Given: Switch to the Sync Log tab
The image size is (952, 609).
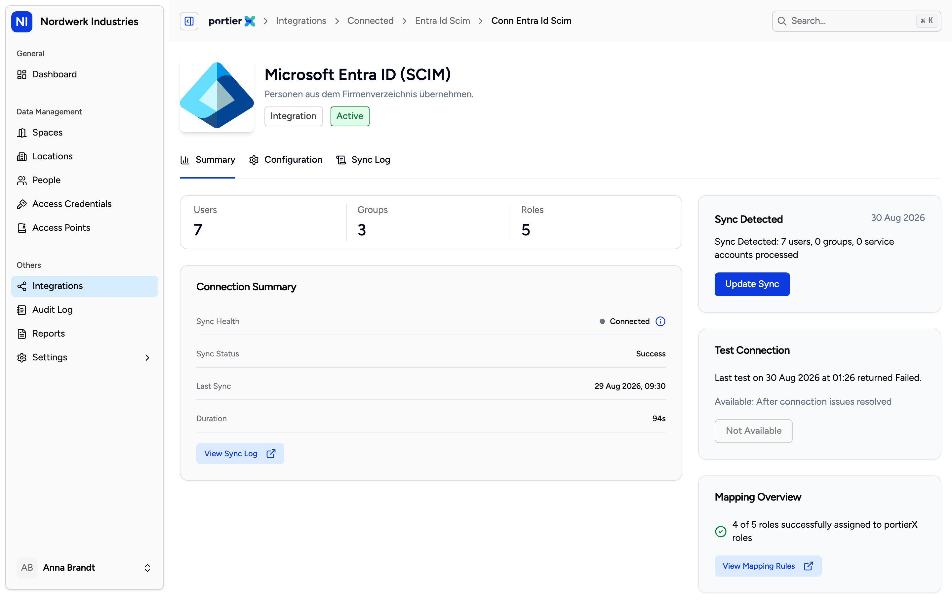Looking at the screenshot, I should pyautogui.click(x=363, y=160).
